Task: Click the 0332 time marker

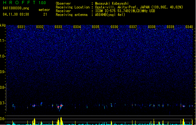Action: pos(40,27)
